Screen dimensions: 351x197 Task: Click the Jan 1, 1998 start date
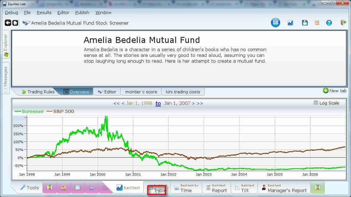tap(139, 103)
